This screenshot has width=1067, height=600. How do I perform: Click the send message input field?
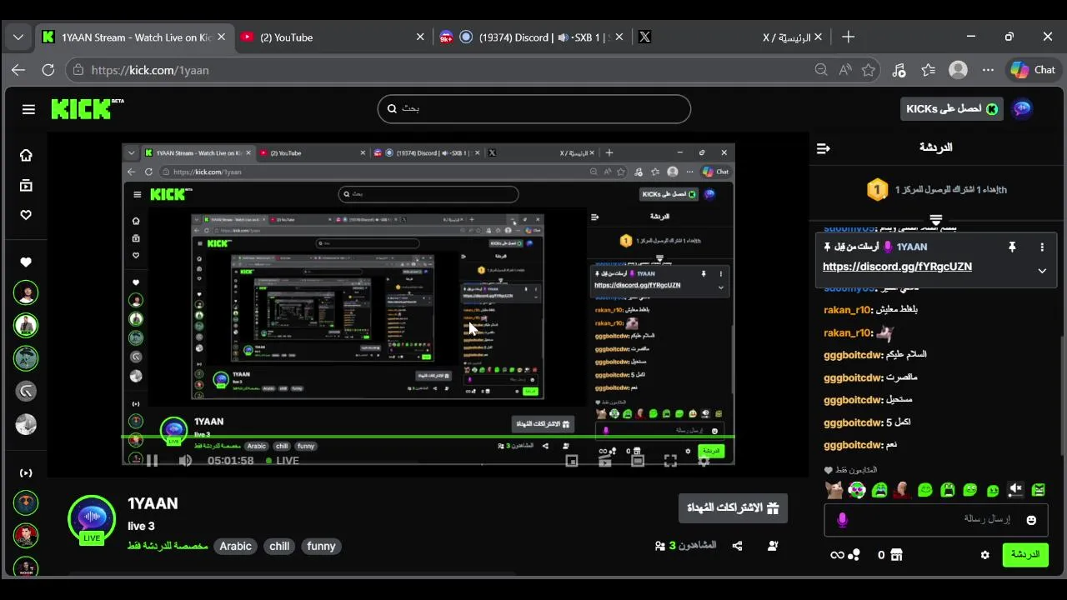(934, 519)
